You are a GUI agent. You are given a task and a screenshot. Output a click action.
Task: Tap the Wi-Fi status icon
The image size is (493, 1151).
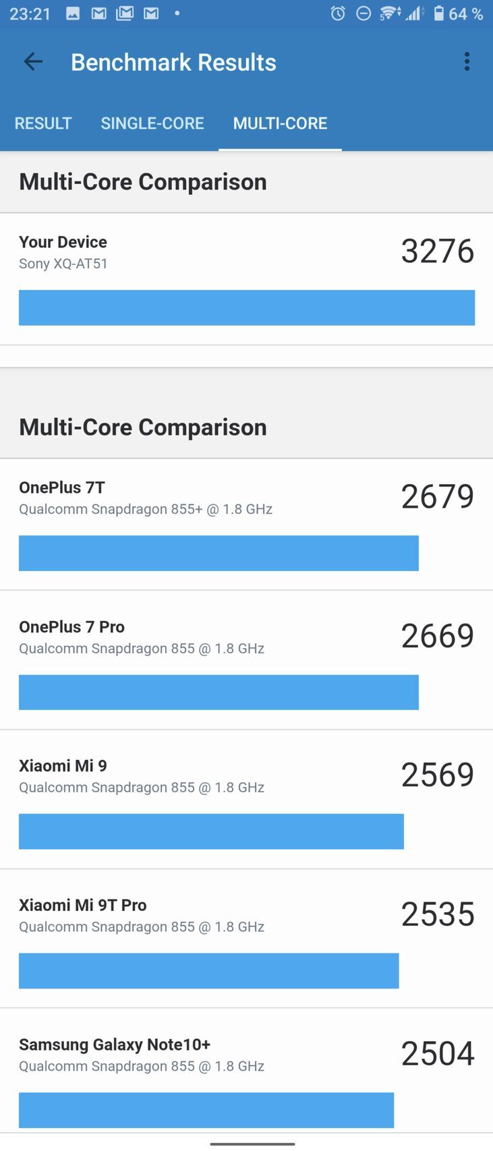click(388, 13)
